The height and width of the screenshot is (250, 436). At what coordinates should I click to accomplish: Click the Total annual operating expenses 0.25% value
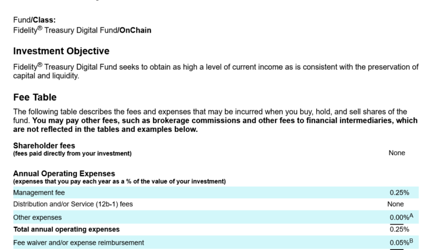pyautogui.click(x=399, y=229)
